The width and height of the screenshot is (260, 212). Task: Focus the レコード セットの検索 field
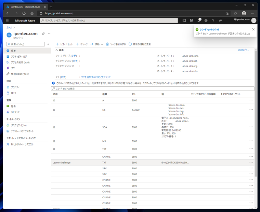click(x=153, y=88)
